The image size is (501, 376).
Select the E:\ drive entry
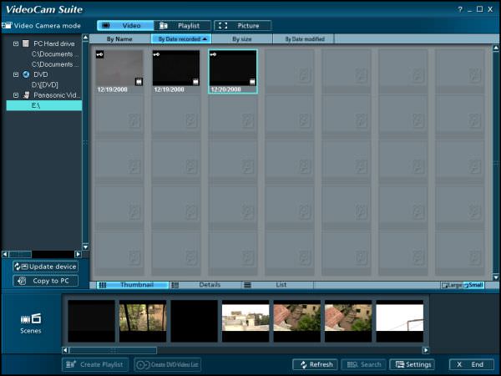click(44, 105)
